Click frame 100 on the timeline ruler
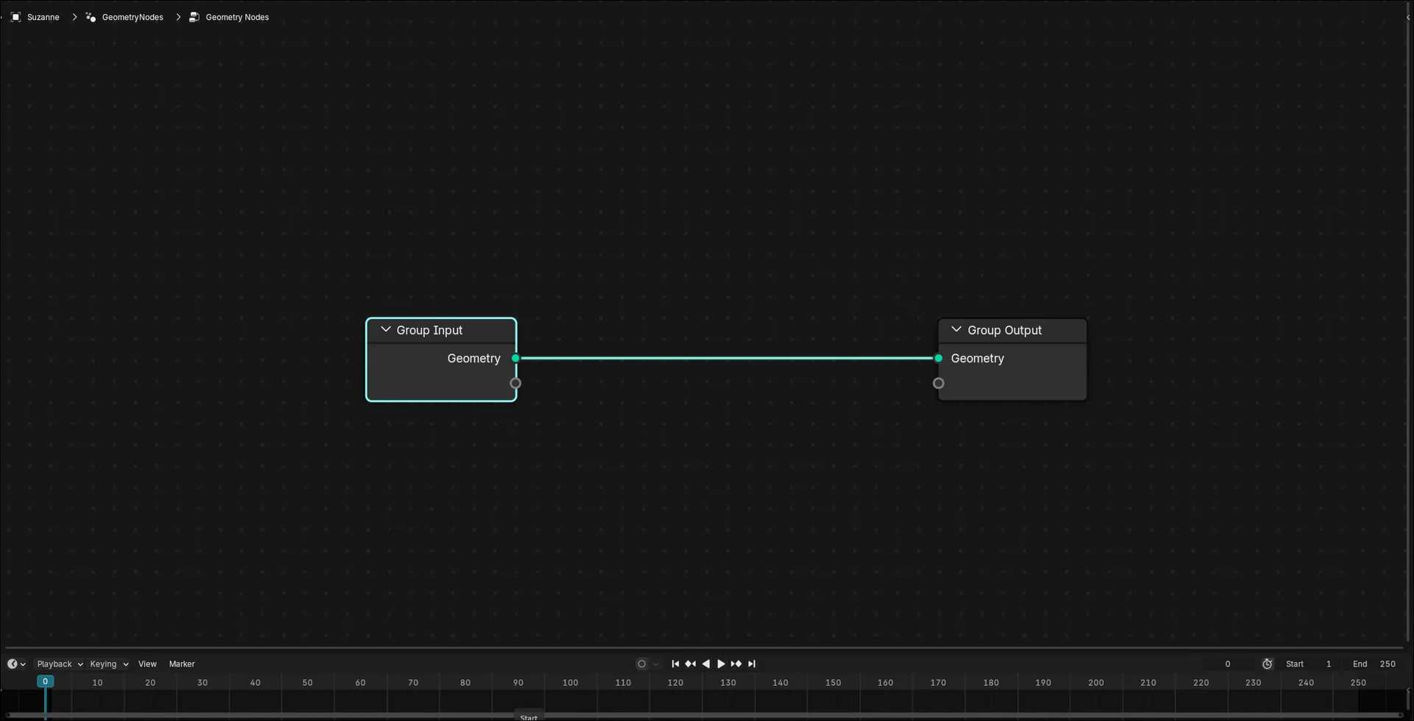 [570, 683]
